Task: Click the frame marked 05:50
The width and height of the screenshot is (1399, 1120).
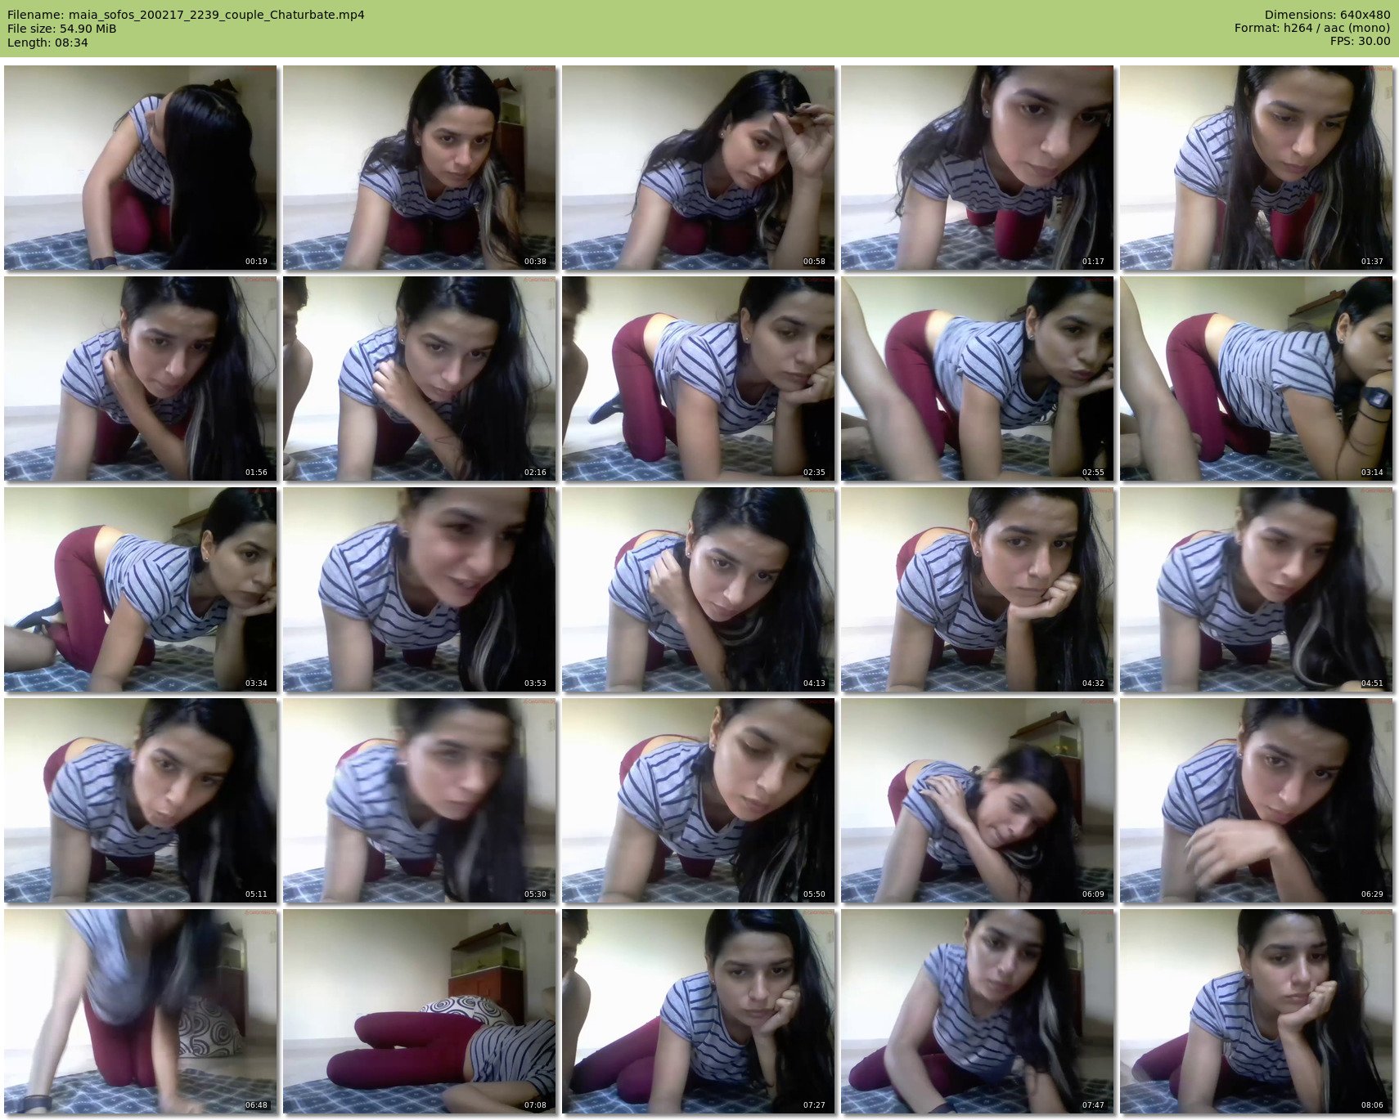Action: 699,800
